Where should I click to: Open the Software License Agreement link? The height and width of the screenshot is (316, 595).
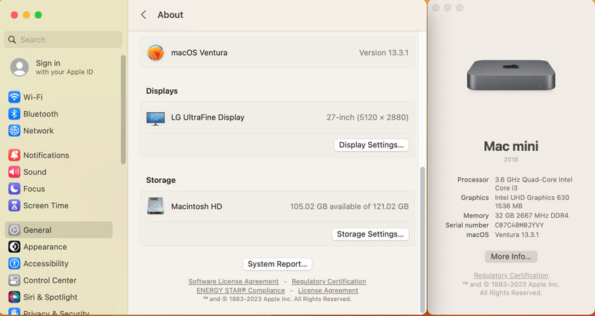point(234,282)
